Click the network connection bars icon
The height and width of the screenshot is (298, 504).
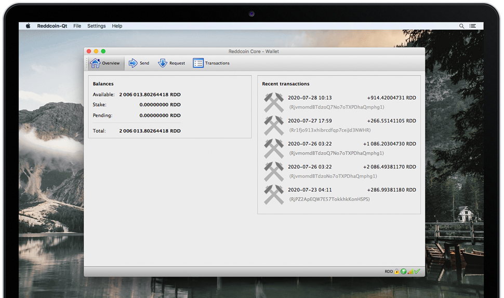coord(410,272)
